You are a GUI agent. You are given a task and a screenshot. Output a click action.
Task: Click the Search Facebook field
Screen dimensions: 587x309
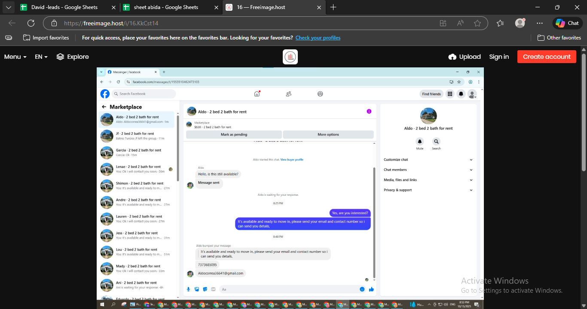[144, 94]
